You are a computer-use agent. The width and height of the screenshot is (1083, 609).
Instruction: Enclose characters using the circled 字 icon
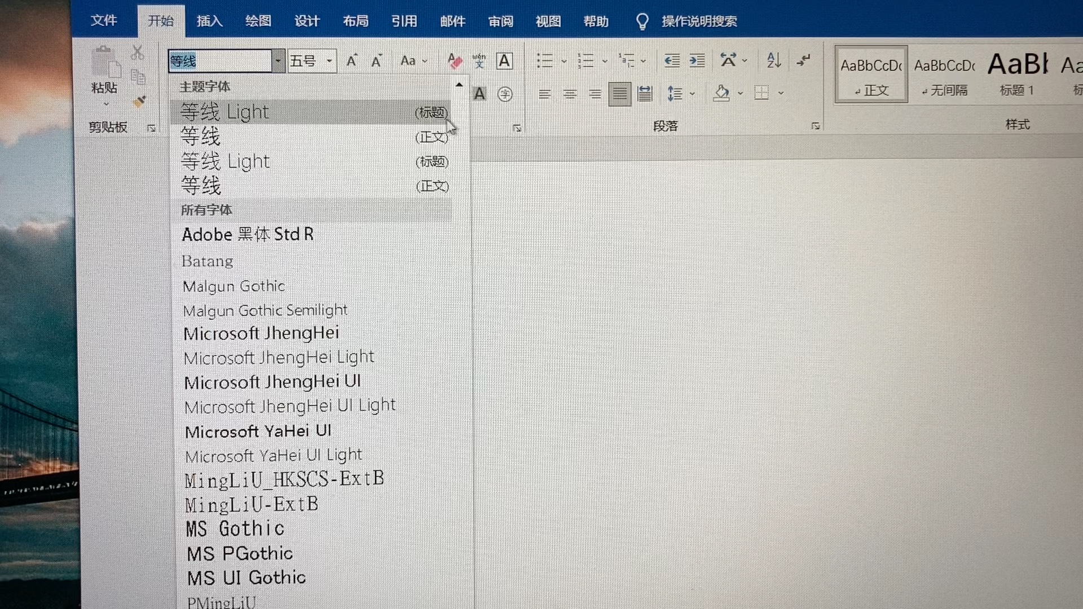pyautogui.click(x=505, y=94)
